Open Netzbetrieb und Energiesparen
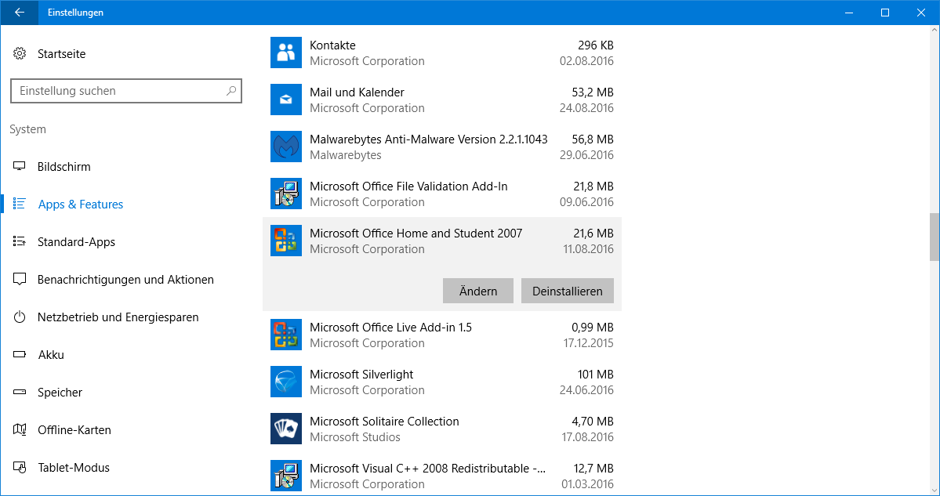This screenshot has width=940, height=496. click(x=118, y=317)
